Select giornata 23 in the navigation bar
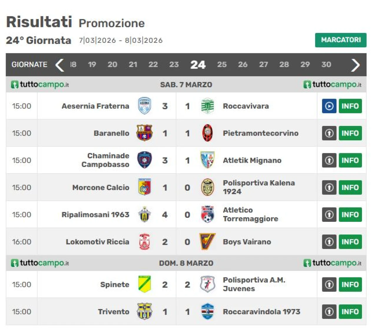The height and width of the screenshot is (331, 377). tap(174, 64)
